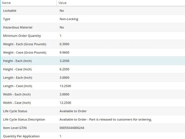Select the Type row name cell

tap(7, 19)
